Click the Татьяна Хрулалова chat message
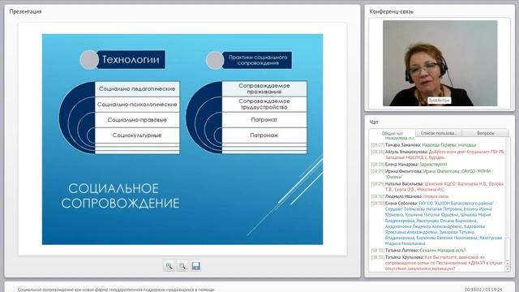The image size is (519, 292). pos(437,263)
